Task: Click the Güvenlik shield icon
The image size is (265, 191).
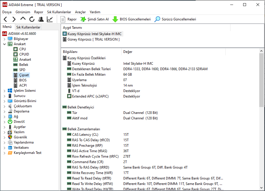Action: pos(10,137)
